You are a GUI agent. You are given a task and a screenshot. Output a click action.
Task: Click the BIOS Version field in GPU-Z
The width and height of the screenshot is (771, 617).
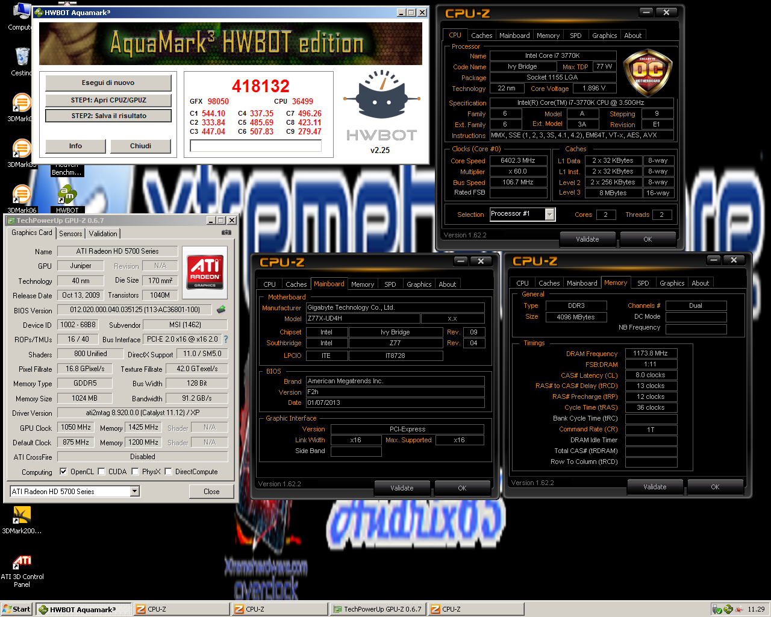[134, 310]
